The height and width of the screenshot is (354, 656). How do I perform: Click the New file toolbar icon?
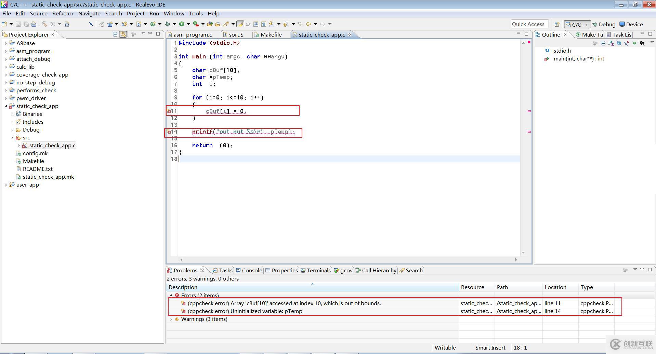[4, 24]
